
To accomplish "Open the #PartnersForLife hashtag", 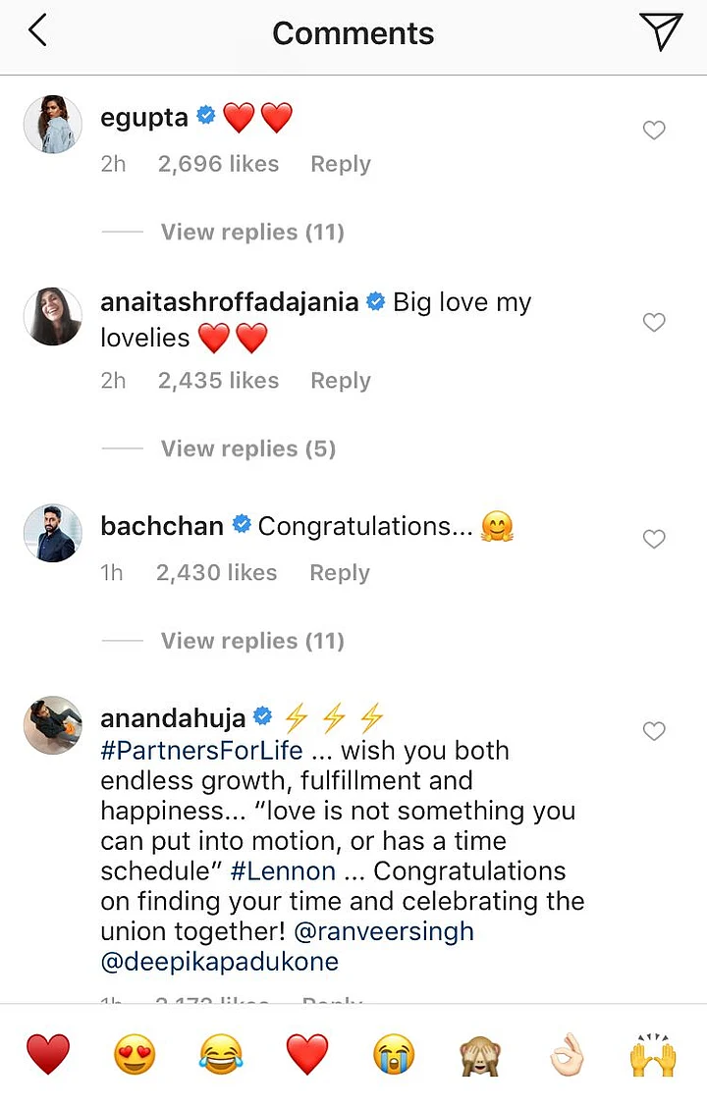I will [202, 751].
